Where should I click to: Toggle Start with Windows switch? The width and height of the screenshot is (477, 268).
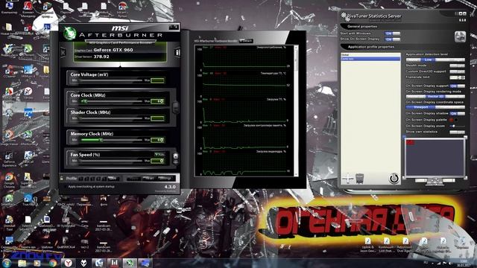coord(392,33)
